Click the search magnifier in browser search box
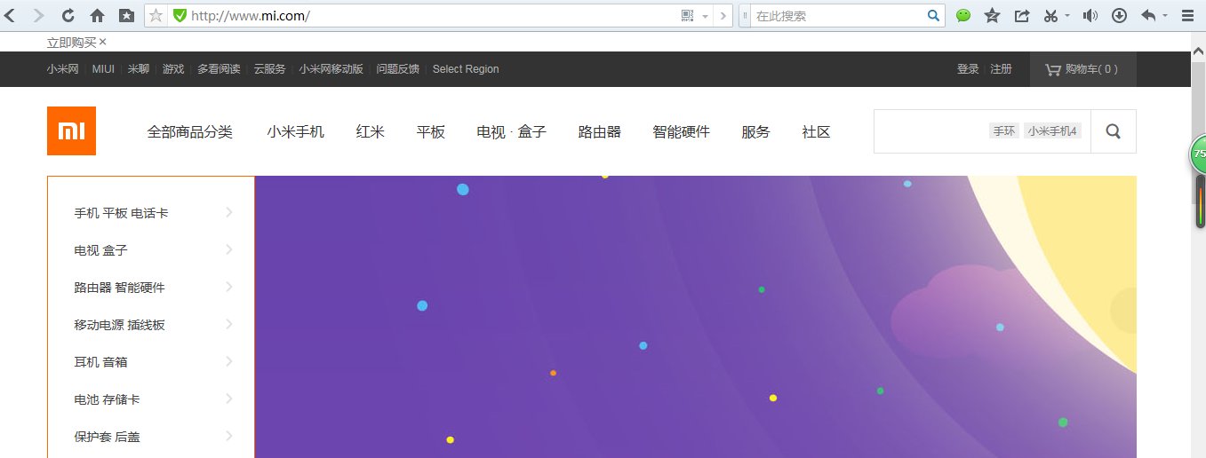 pyautogui.click(x=933, y=15)
